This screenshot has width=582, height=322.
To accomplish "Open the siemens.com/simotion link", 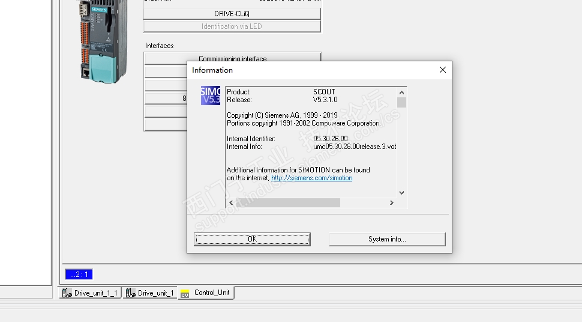I will [x=312, y=178].
